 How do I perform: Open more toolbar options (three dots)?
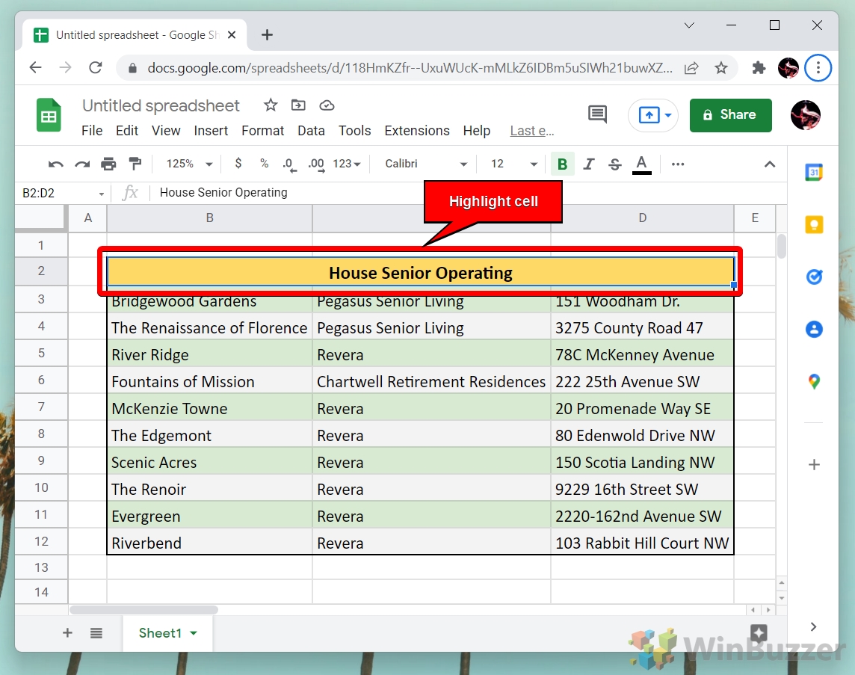click(x=678, y=164)
